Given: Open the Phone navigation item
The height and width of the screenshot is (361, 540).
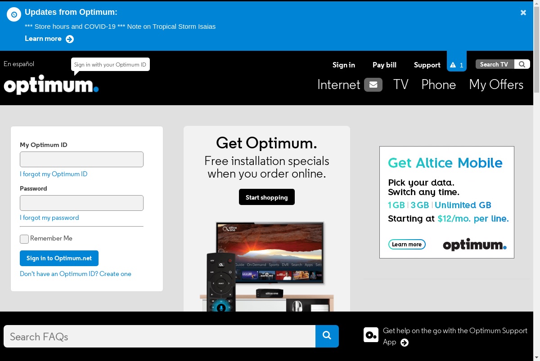Looking at the screenshot, I should [x=438, y=85].
